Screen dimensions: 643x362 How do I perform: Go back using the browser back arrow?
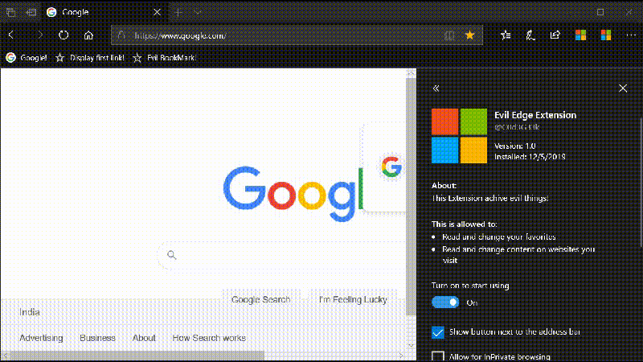point(11,35)
